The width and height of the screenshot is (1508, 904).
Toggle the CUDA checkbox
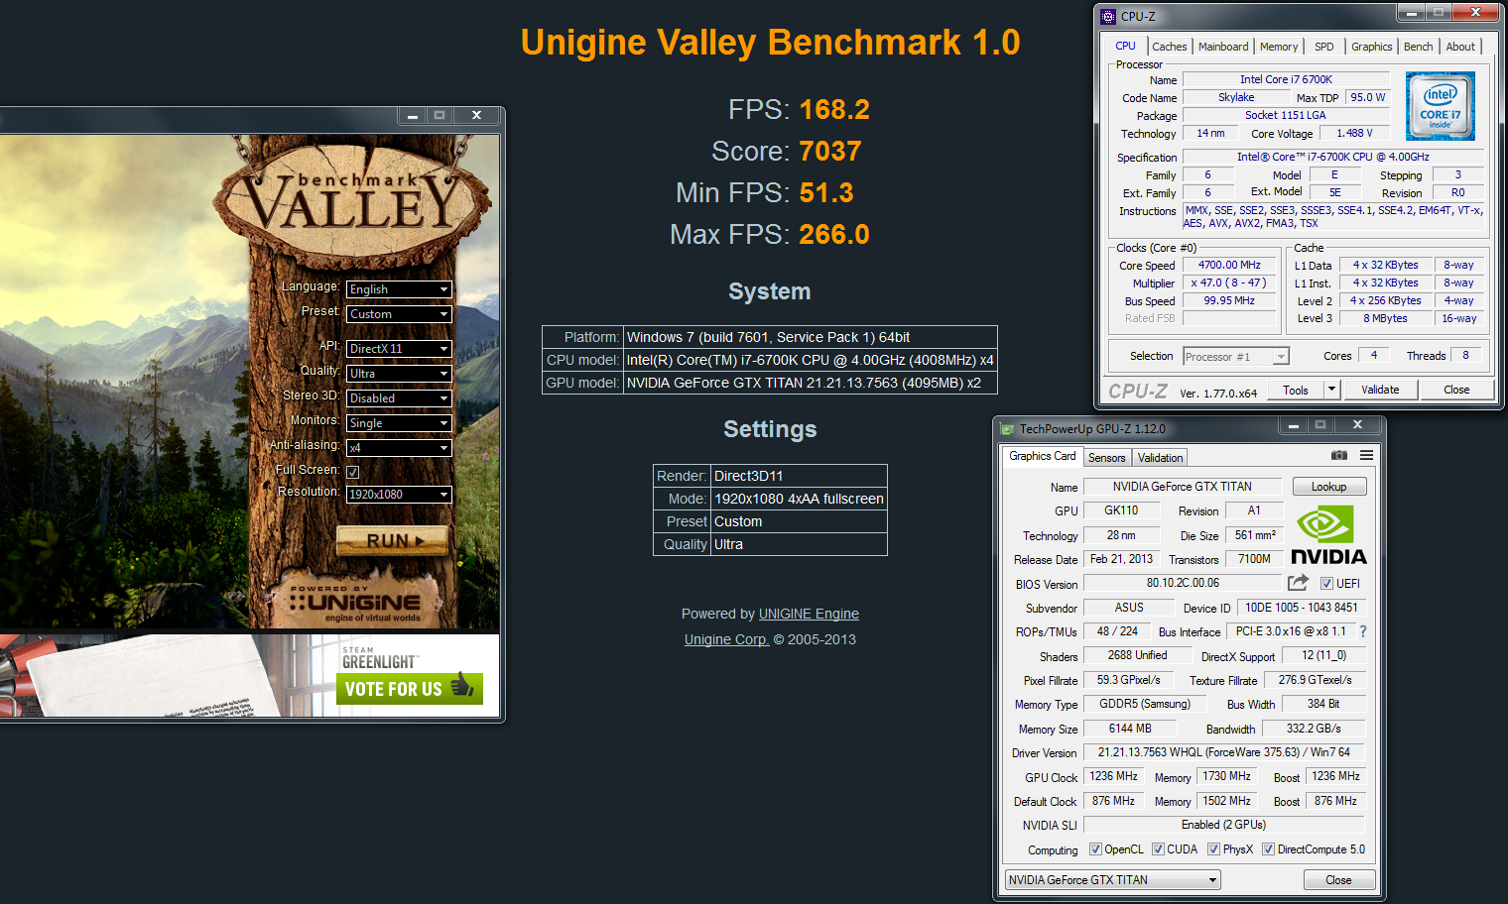pyautogui.click(x=1158, y=849)
